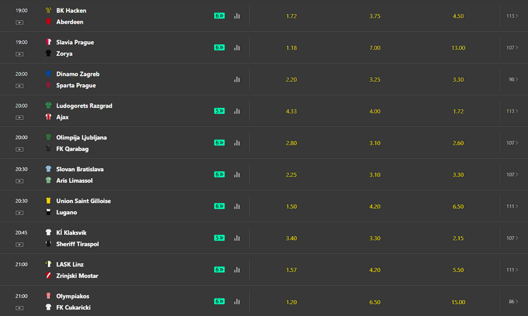The image size is (528, 316).
Task: Click the green 5 badge for Ludogorets vs Ajax
Action: pos(219,111)
